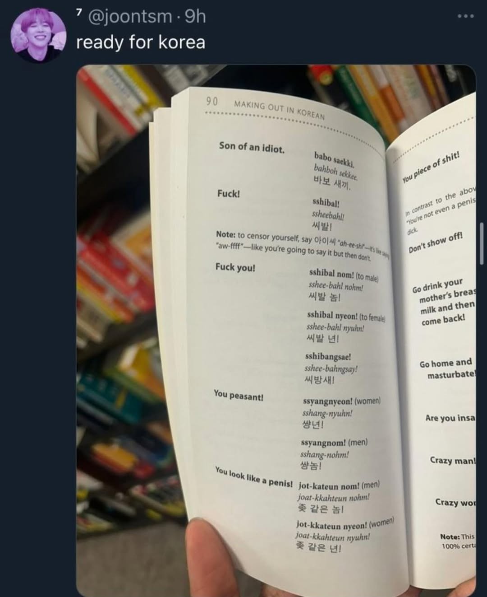Click the "MAKING OUT IN KOREAN" page header
Image resolution: width=487 pixels, height=597 pixels.
(x=279, y=110)
